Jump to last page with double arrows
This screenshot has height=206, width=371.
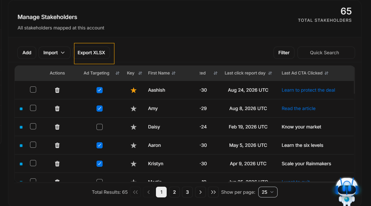(x=214, y=192)
